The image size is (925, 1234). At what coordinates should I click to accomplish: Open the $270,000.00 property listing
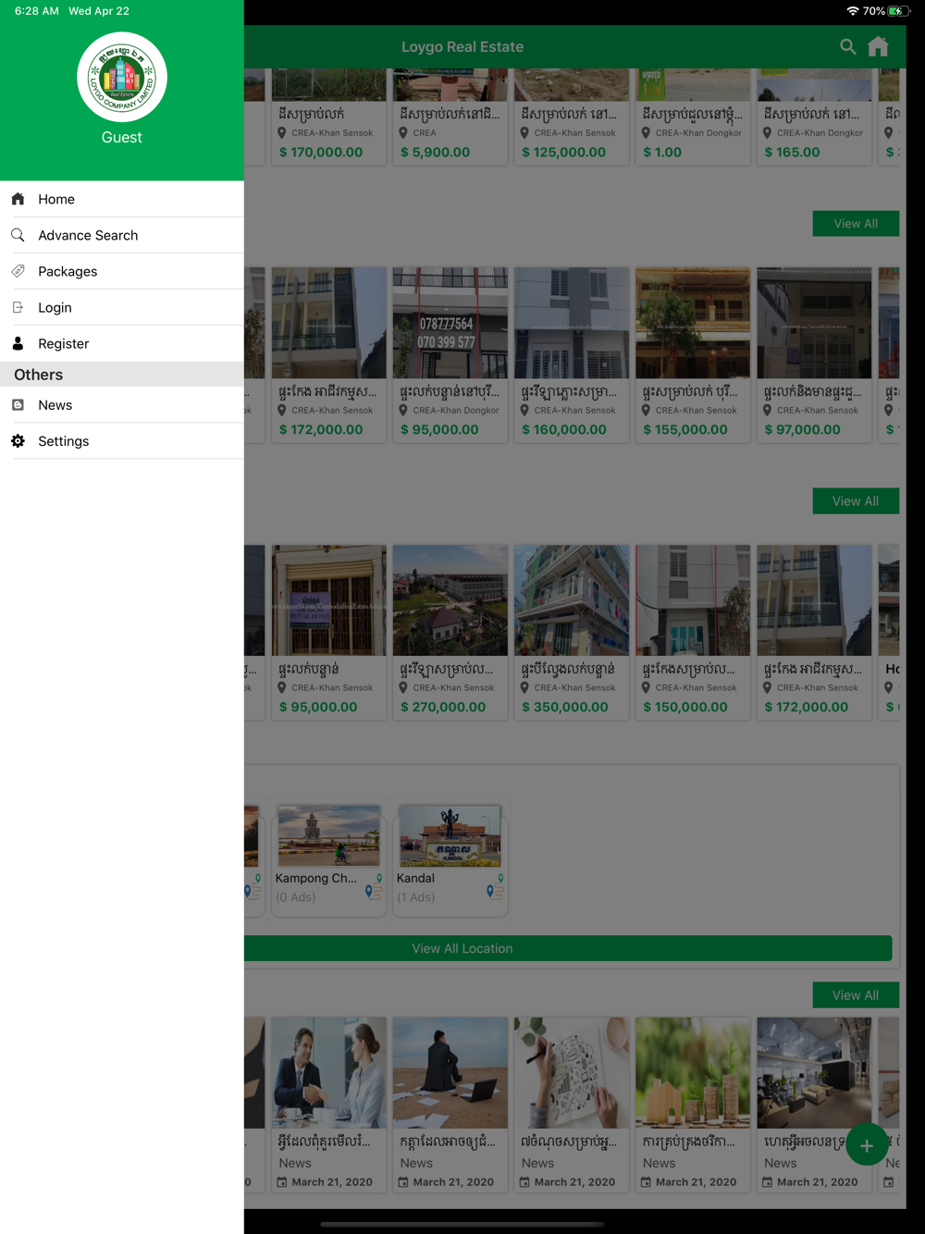(450, 633)
